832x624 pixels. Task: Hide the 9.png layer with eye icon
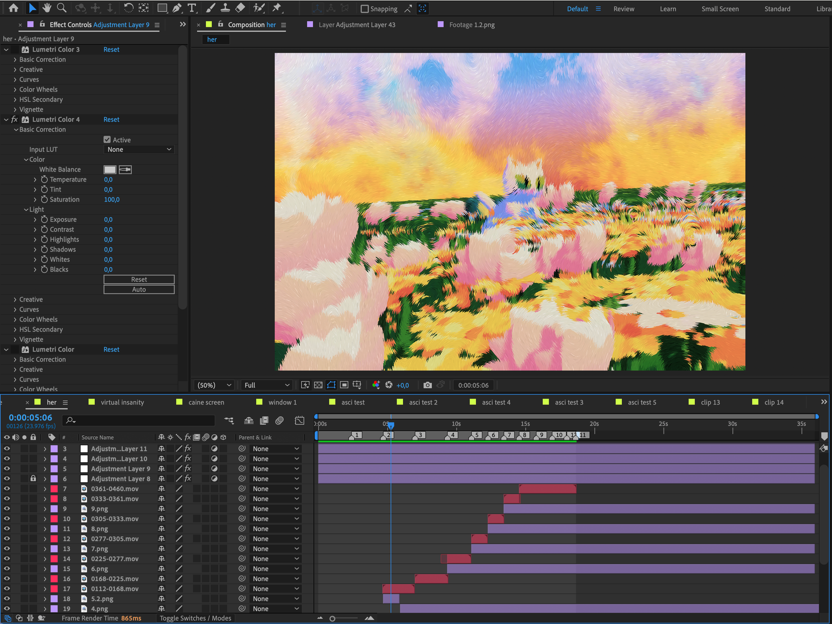coord(7,509)
